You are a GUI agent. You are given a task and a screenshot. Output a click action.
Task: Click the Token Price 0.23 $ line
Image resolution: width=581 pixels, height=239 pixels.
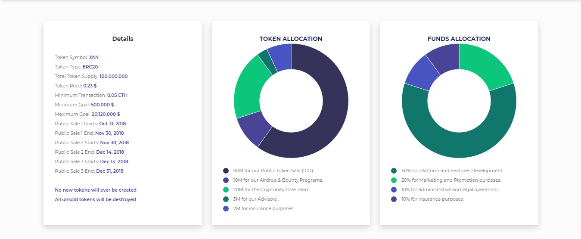(x=76, y=86)
